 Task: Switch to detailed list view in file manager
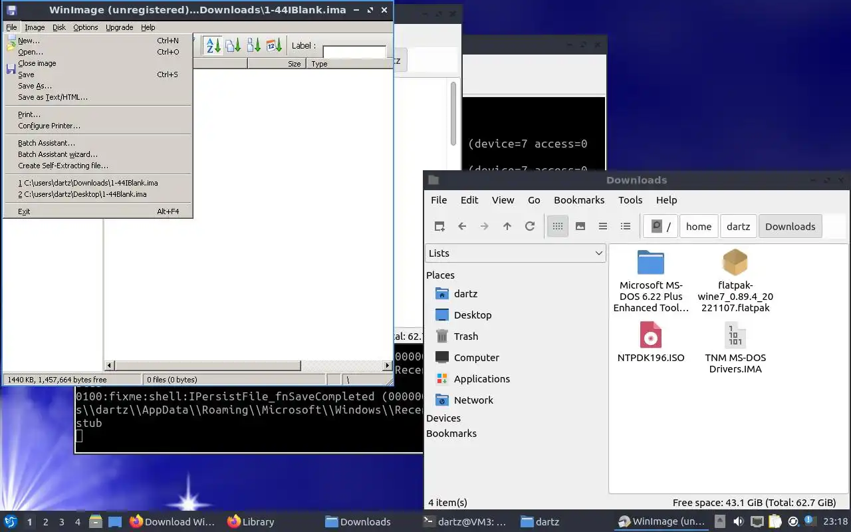[626, 226]
